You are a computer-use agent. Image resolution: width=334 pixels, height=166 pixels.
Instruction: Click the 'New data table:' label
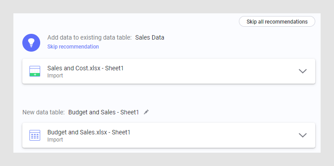(43, 112)
